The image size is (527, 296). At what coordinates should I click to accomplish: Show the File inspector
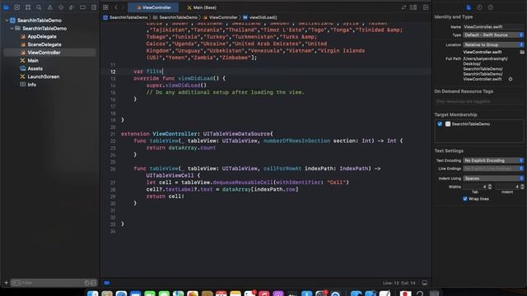(469, 7)
